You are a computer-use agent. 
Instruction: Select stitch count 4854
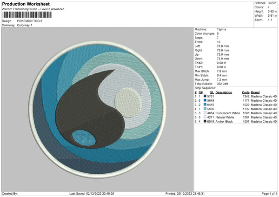[211, 113]
